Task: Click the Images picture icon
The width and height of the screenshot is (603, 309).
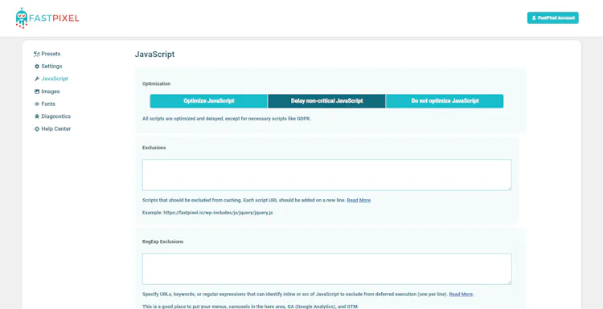Action: (x=37, y=91)
